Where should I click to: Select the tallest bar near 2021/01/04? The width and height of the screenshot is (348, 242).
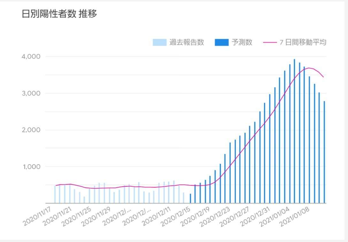pos(294,128)
